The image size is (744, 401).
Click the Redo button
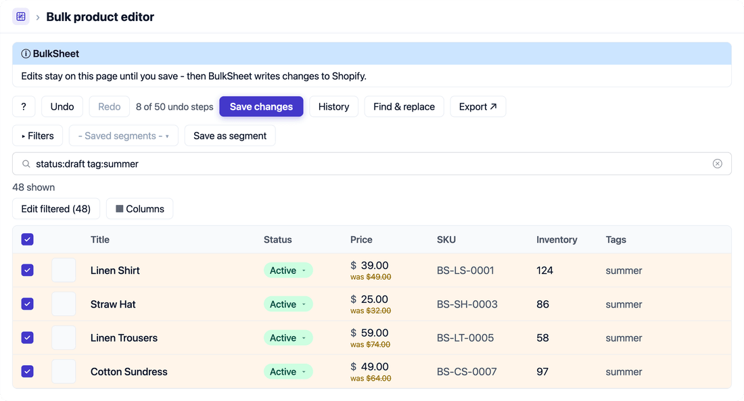tap(109, 107)
